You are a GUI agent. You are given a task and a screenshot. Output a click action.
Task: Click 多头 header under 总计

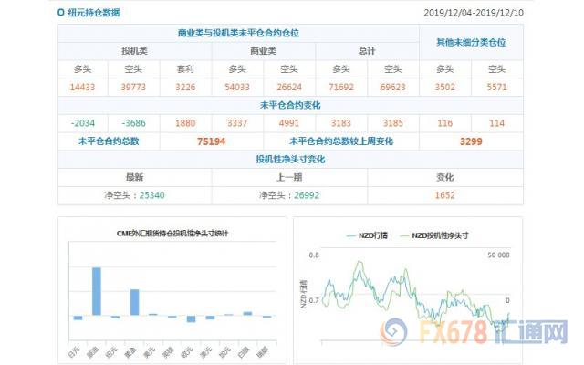[x=341, y=69]
